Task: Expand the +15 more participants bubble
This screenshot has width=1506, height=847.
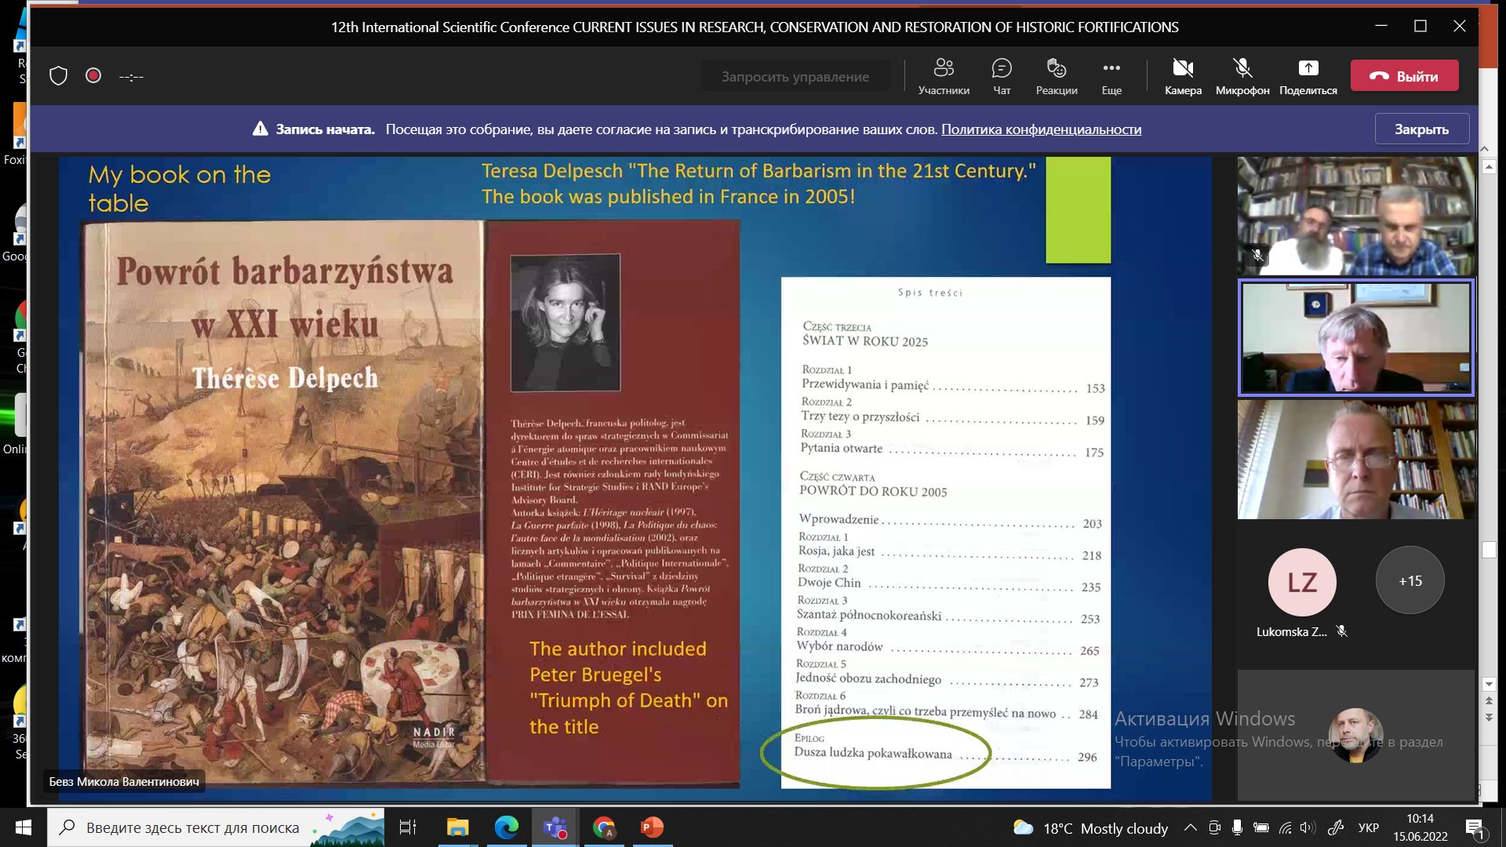Action: click(x=1410, y=581)
